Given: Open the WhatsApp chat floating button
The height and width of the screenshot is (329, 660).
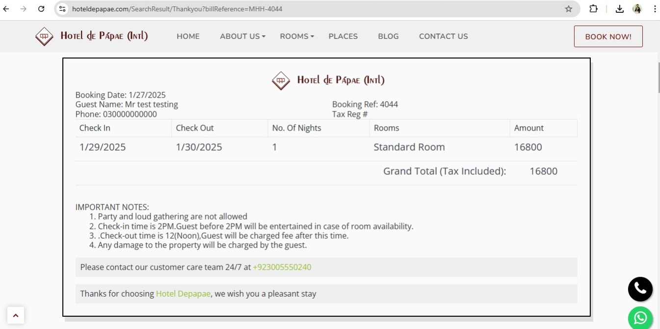Looking at the screenshot, I should point(640,318).
